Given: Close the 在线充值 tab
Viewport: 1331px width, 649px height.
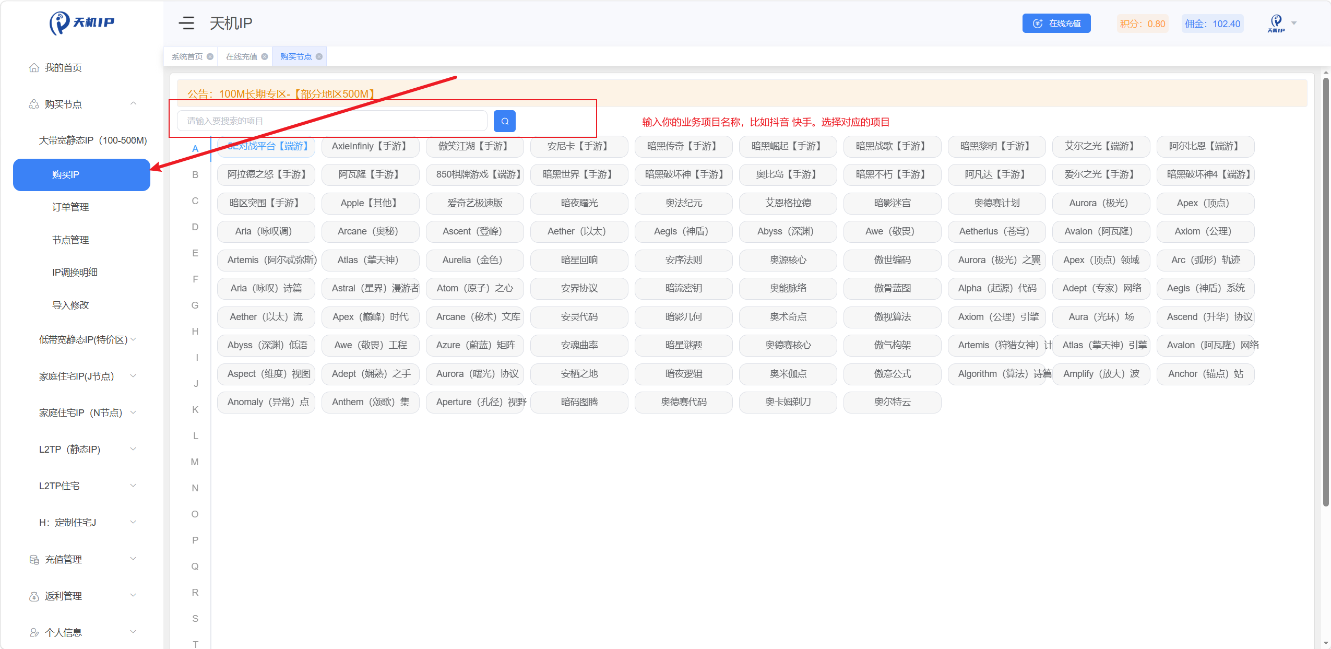Looking at the screenshot, I should click(x=265, y=57).
